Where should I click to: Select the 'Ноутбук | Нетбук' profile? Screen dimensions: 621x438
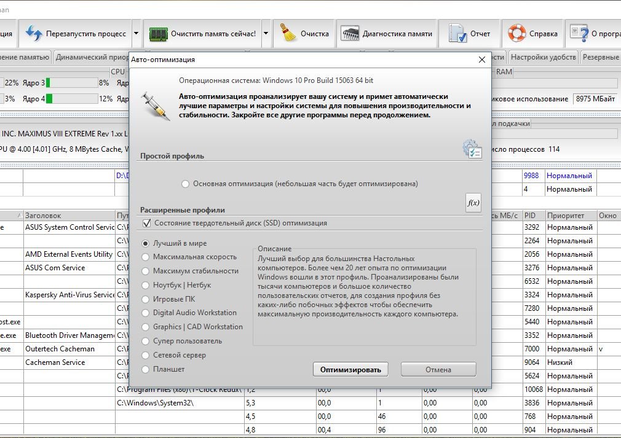click(145, 285)
